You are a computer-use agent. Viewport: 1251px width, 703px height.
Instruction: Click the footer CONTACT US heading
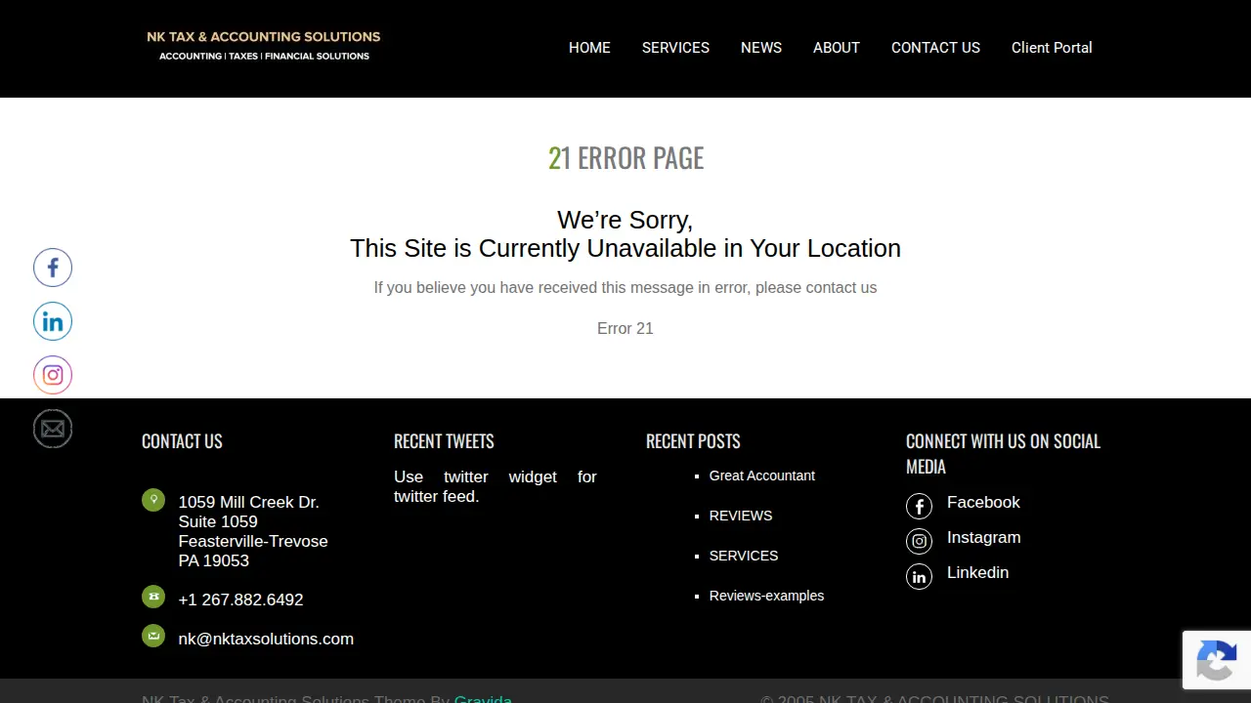(182, 441)
